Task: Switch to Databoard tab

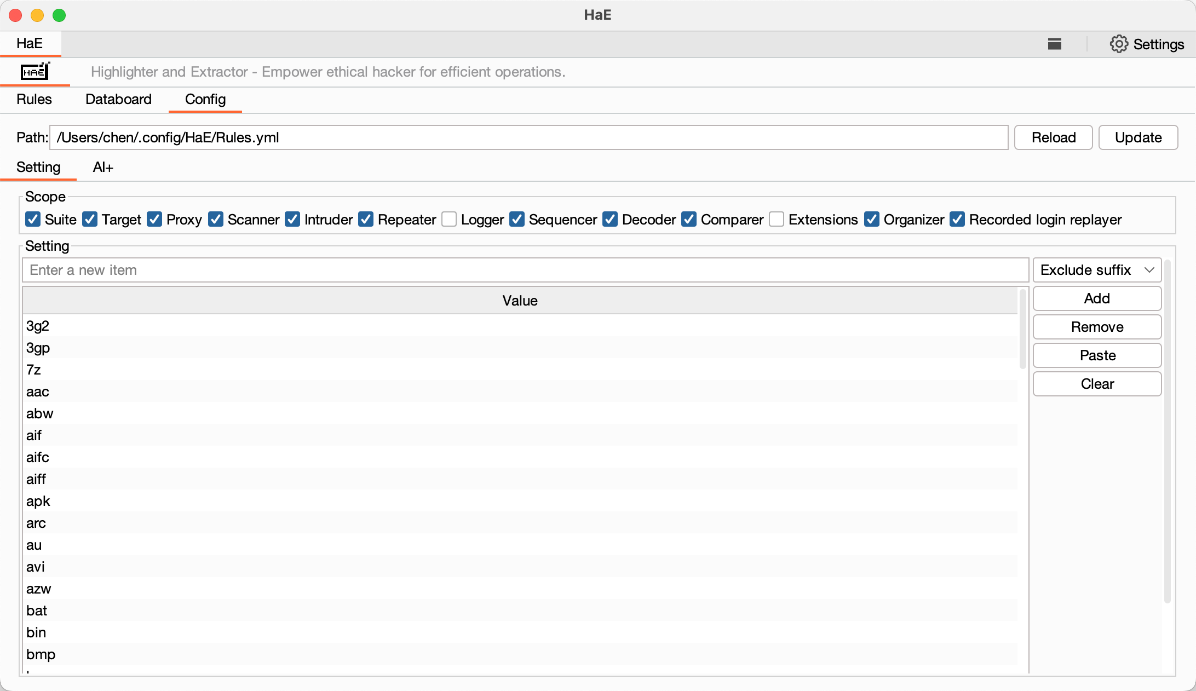Action: [118, 100]
